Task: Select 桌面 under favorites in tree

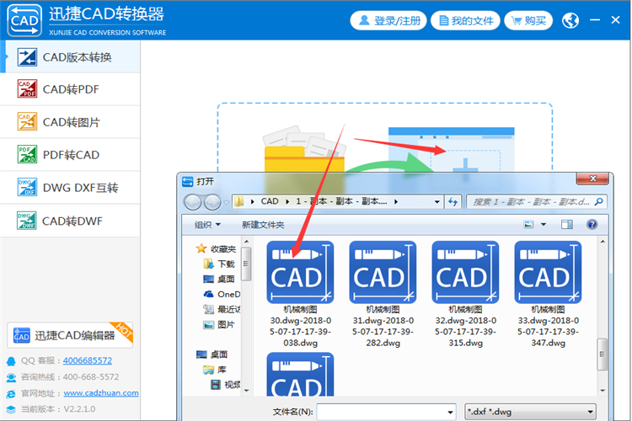Action: [220, 280]
